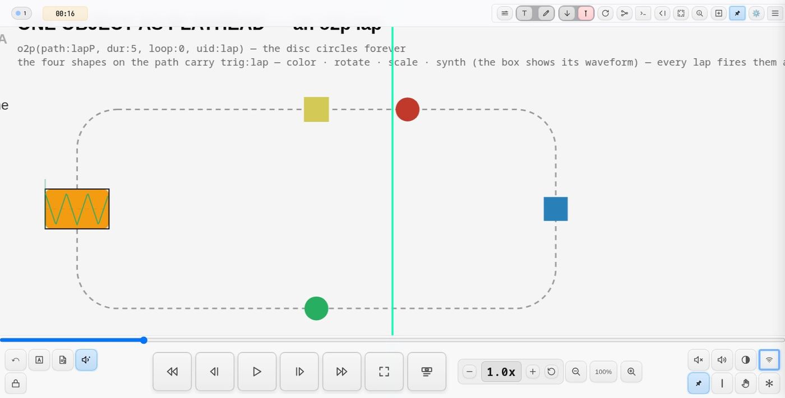Click the document page icon
The image size is (785, 398).
(63, 360)
